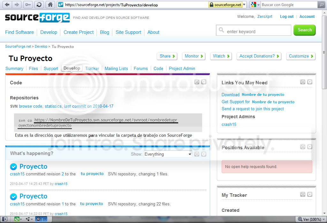The width and height of the screenshot is (327, 223).
Task: Click the SVN browse code link
Action: [30, 106]
